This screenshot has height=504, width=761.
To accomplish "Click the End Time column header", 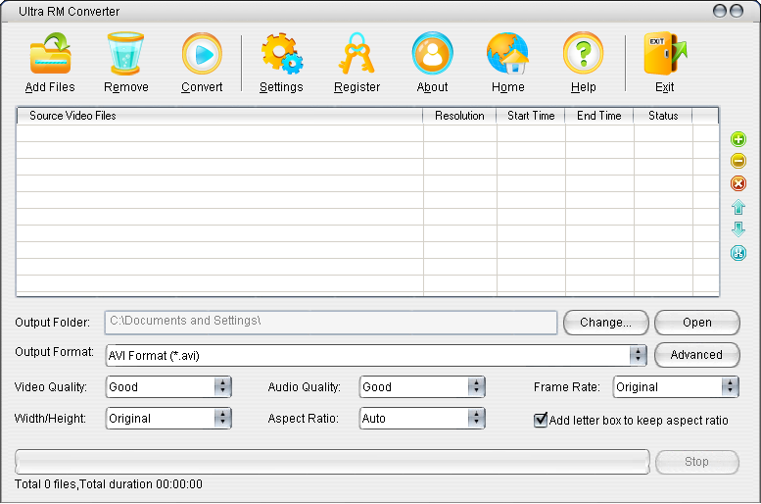I will (599, 116).
